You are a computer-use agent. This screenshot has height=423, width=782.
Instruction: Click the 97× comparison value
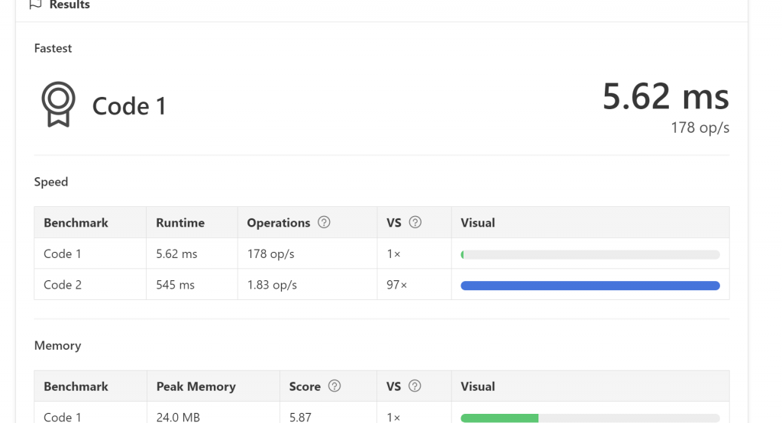[397, 285]
